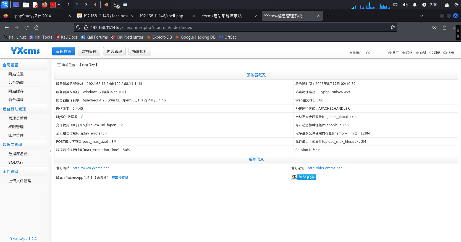Open the Kali application menu icon

(5, 5)
